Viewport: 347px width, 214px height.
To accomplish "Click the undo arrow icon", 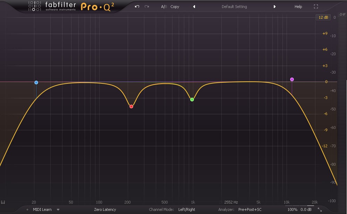I will tap(137, 6).
